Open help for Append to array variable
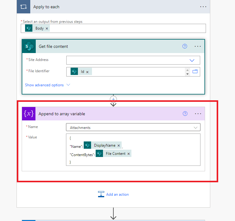The height and width of the screenshot is (221, 235). coord(185,114)
